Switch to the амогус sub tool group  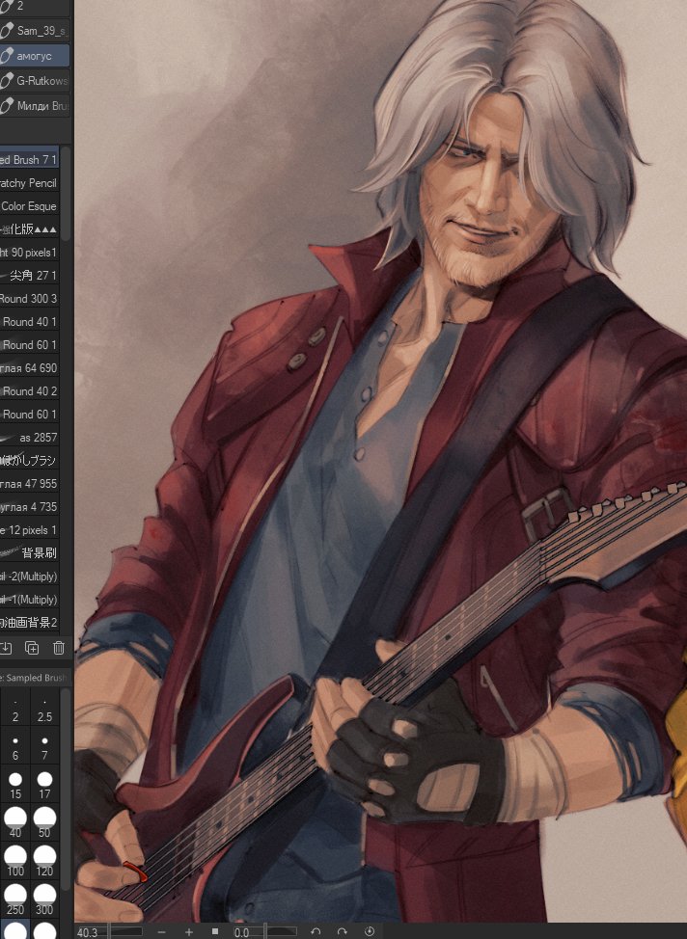pyautogui.click(x=34, y=56)
